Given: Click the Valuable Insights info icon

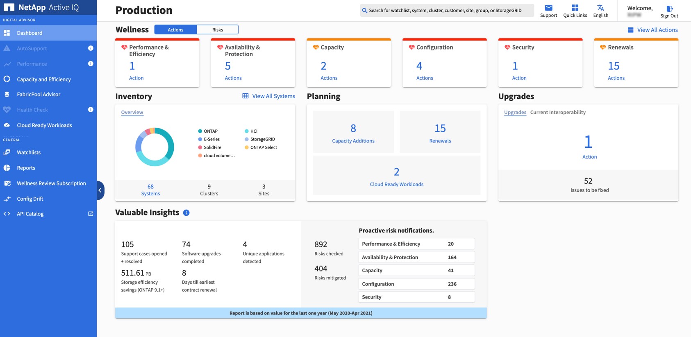Looking at the screenshot, I should tap(186, 213).
